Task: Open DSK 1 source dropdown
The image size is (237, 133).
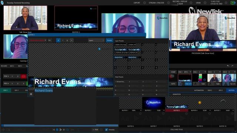Action: tap(190, 72)
